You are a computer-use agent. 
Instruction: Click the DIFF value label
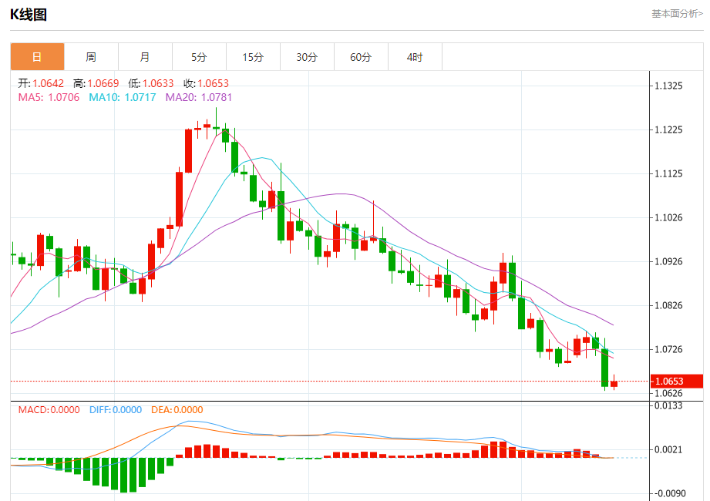point(116,410)
